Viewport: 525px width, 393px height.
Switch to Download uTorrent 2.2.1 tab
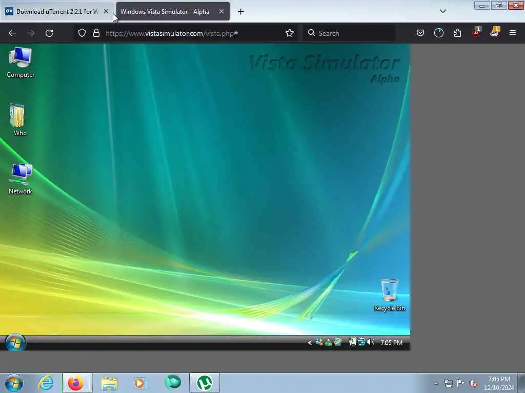[57, 12]
